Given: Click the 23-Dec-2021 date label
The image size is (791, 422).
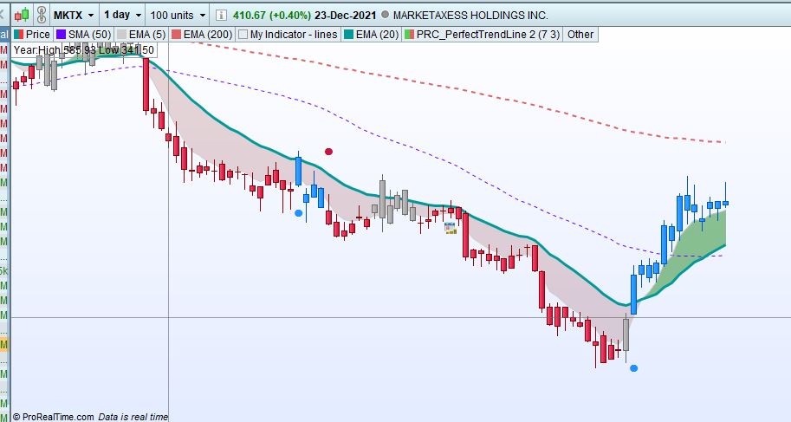Looking at the screenshot, I should tap(346, 15).
